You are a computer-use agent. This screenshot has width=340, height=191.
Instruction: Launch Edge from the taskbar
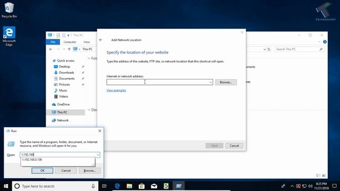click(117, 186)
